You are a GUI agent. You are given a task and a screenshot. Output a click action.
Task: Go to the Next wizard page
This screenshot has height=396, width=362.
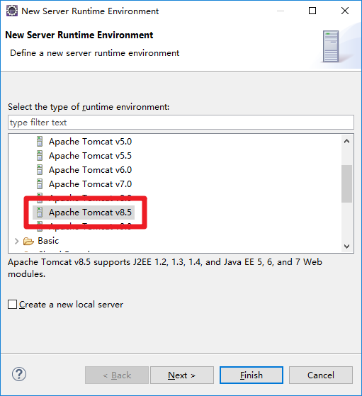point(182,375)
